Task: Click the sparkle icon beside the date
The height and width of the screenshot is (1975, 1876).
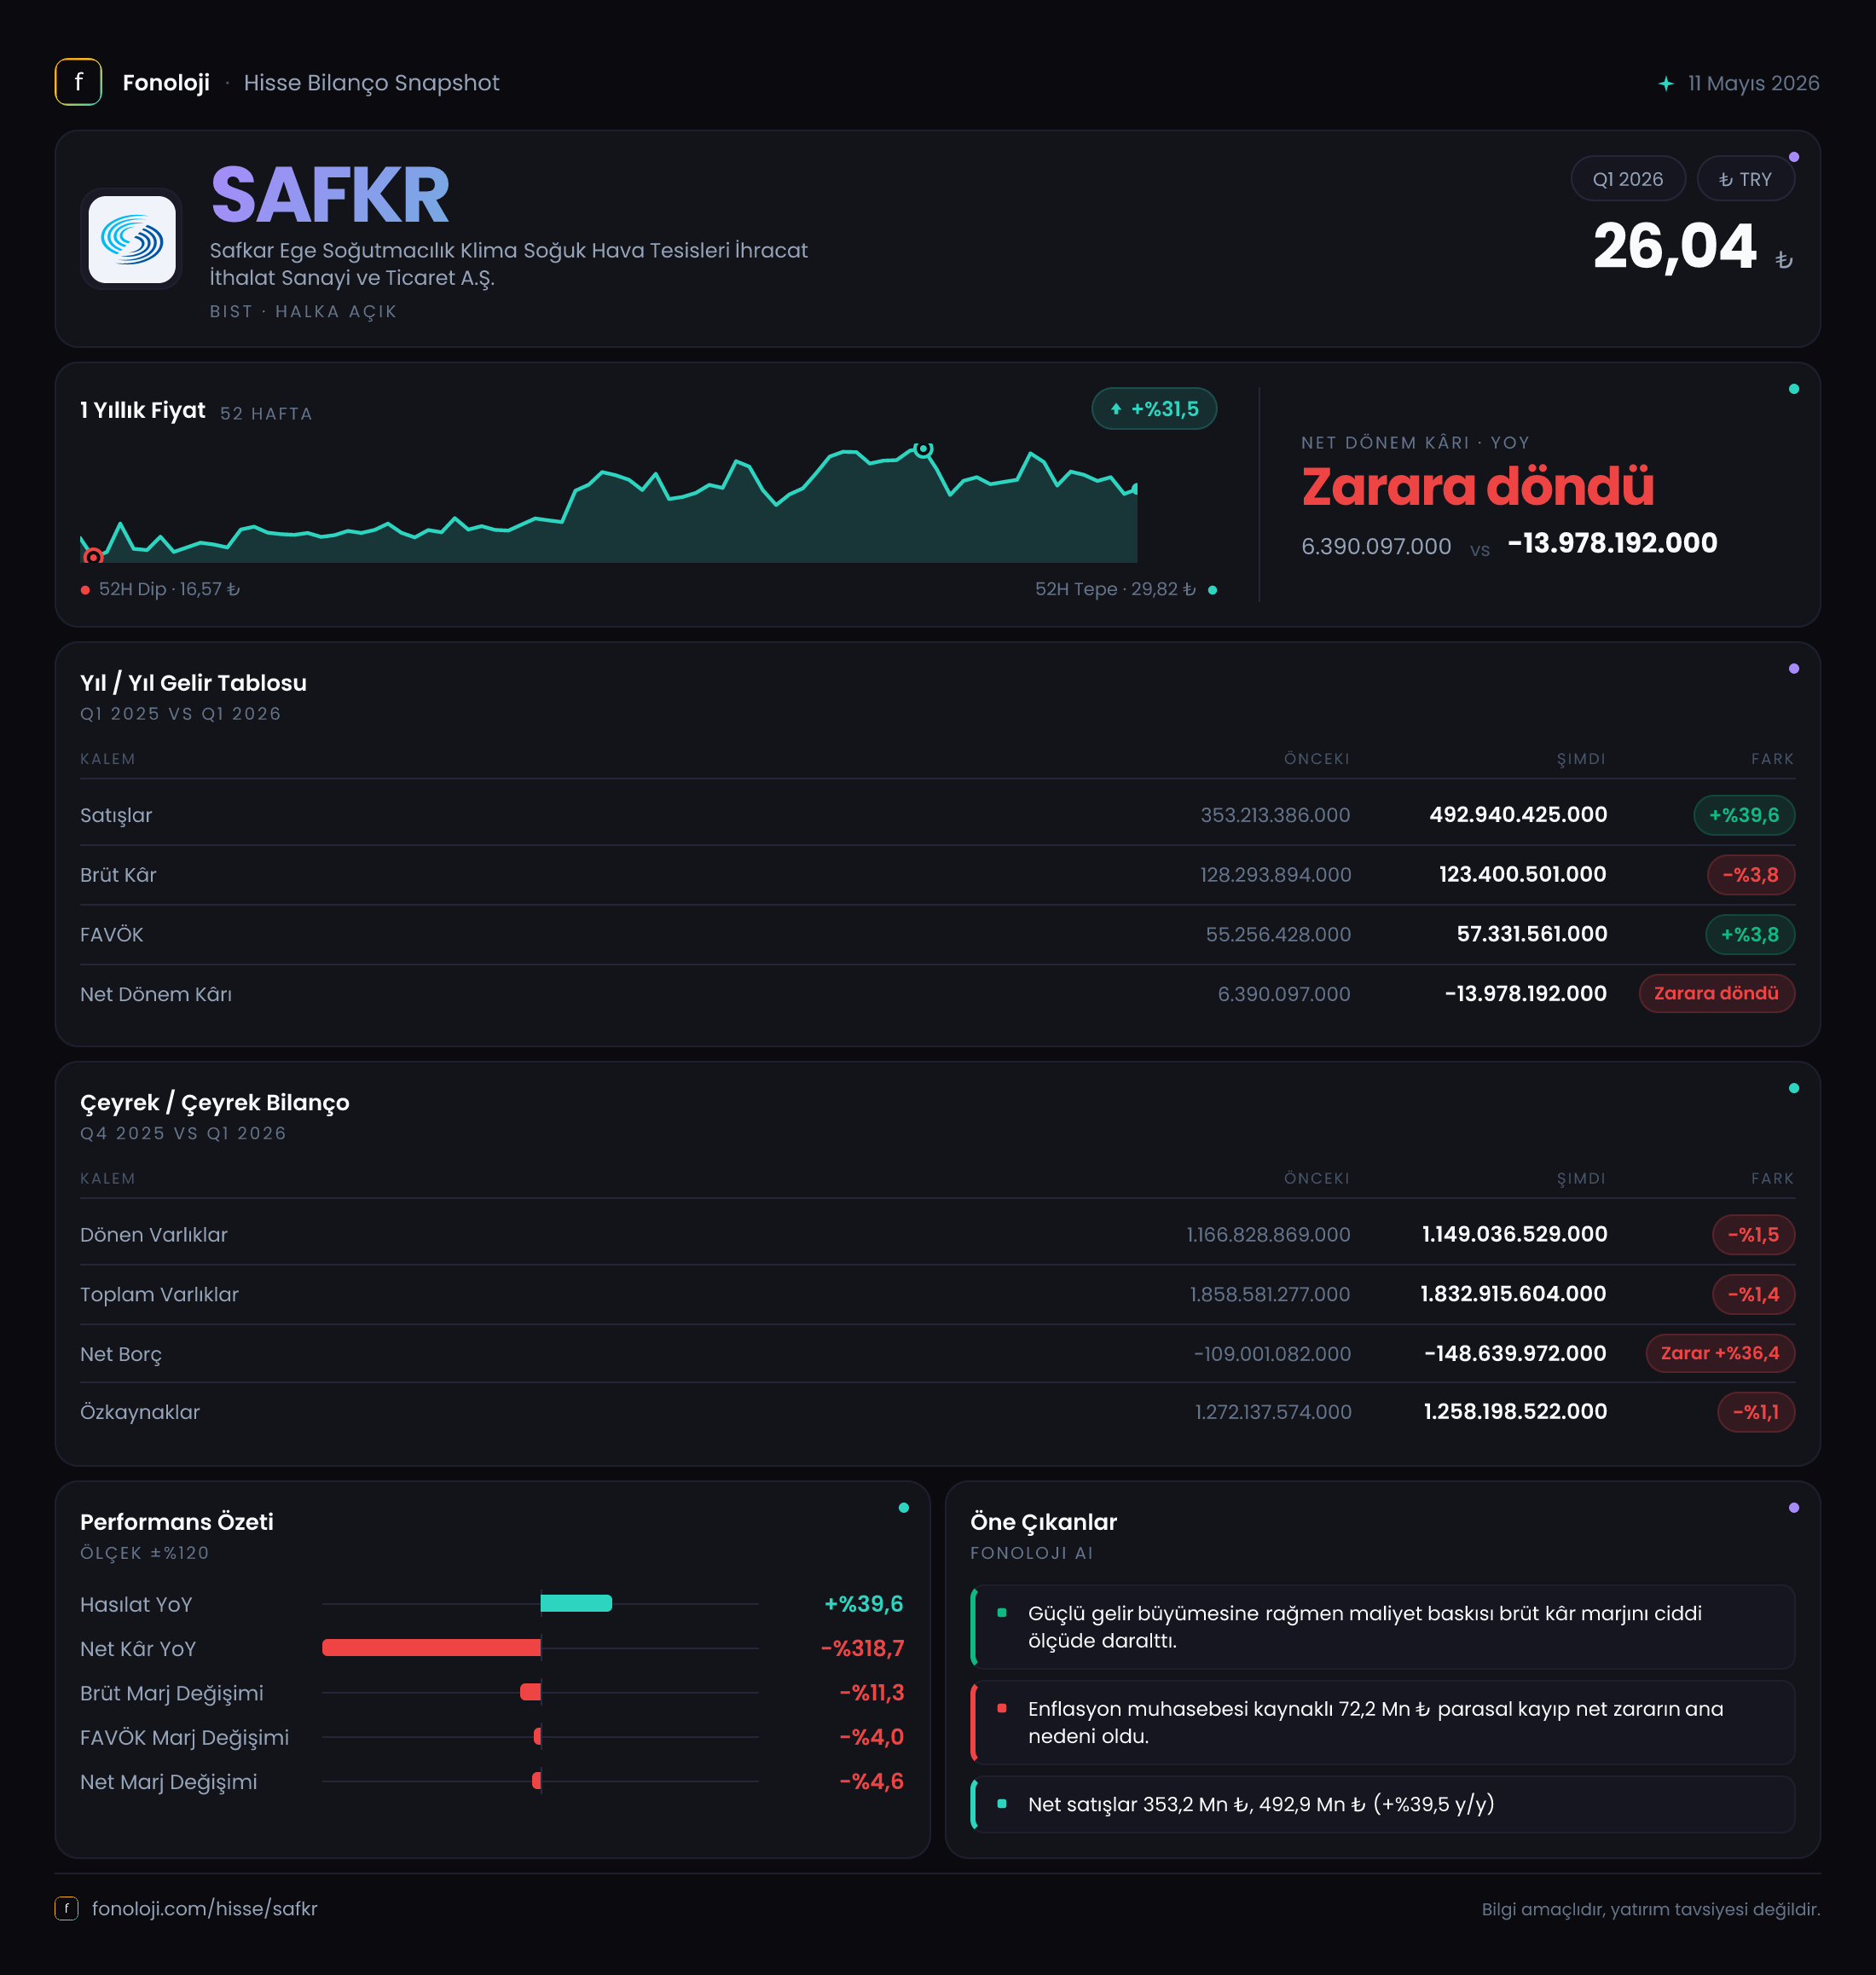Action: (x=1666, y=83)
